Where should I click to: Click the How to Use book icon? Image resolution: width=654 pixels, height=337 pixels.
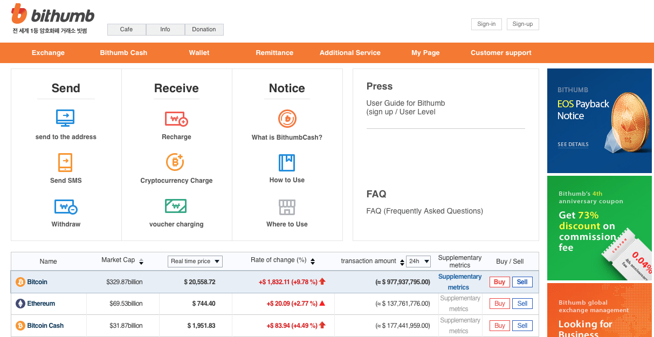click(x=287, y=162)
